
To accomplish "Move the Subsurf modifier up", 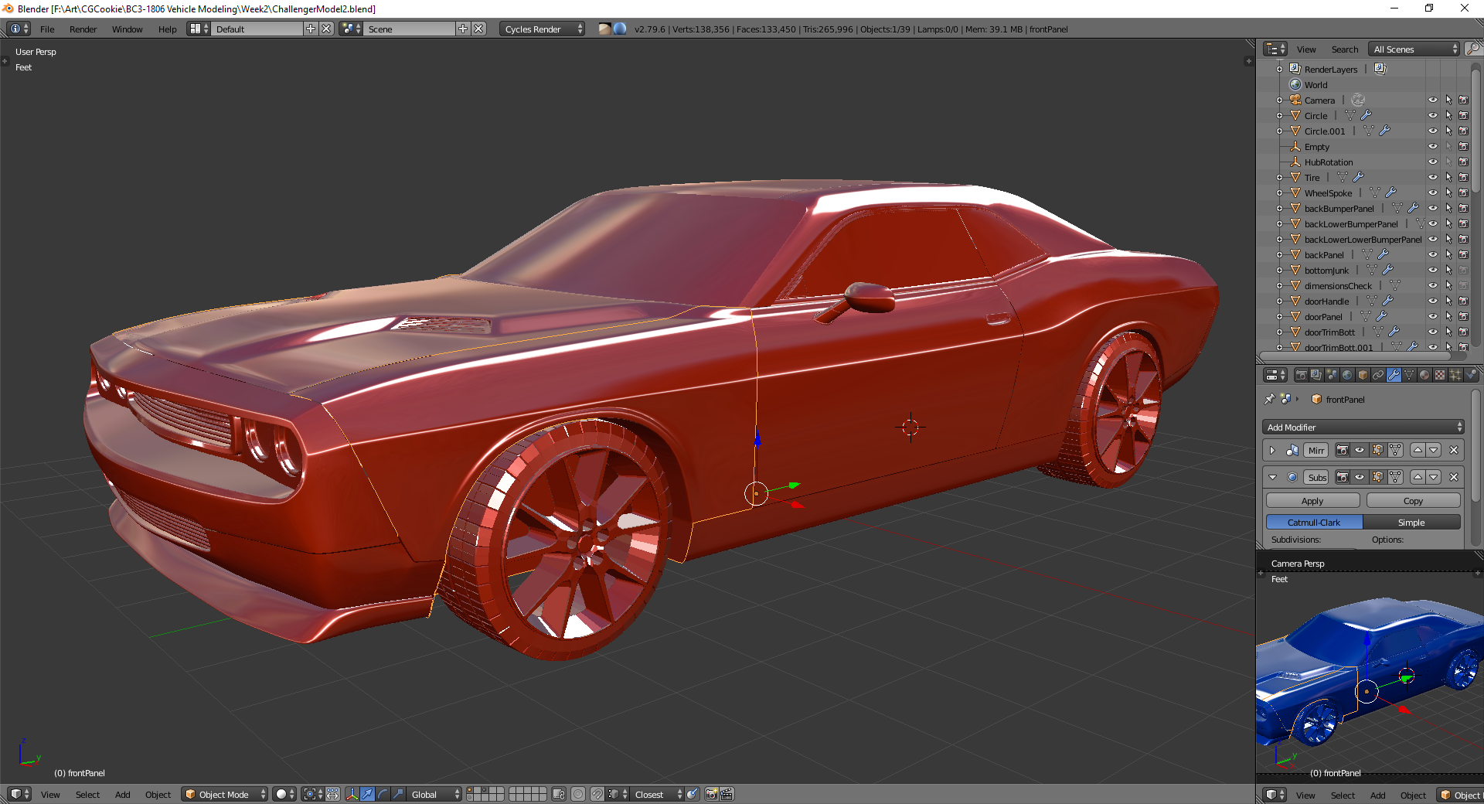I will point(1418,477).
